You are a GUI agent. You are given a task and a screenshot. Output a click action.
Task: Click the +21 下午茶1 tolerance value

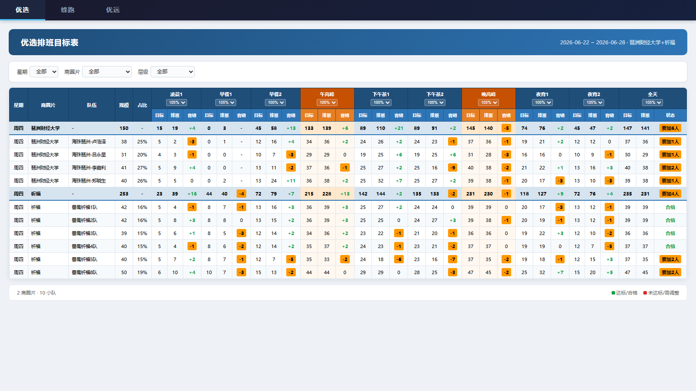click(x=398, y=128)
